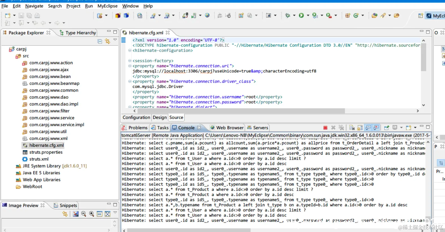The image size is (445, 232).
Task: Click the Console horizontal scrollbar
Action: 189,230
